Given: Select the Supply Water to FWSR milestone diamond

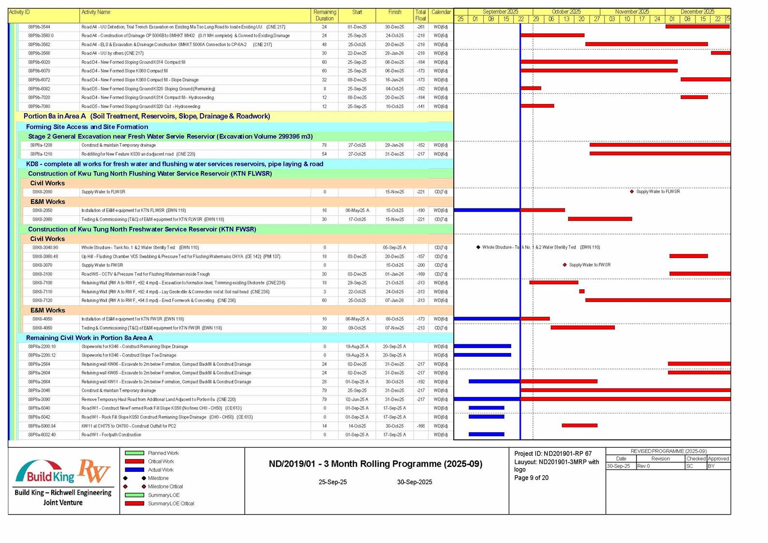Looking at the screenshot, I should 564,265.
